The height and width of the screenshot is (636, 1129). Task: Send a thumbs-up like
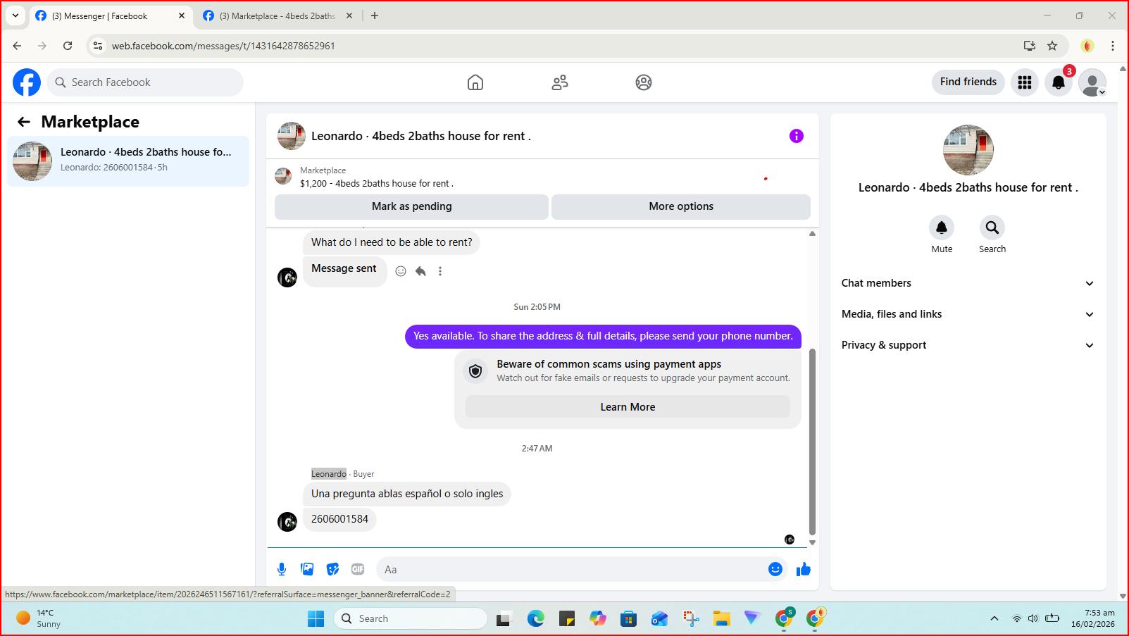tap(804, 569)
